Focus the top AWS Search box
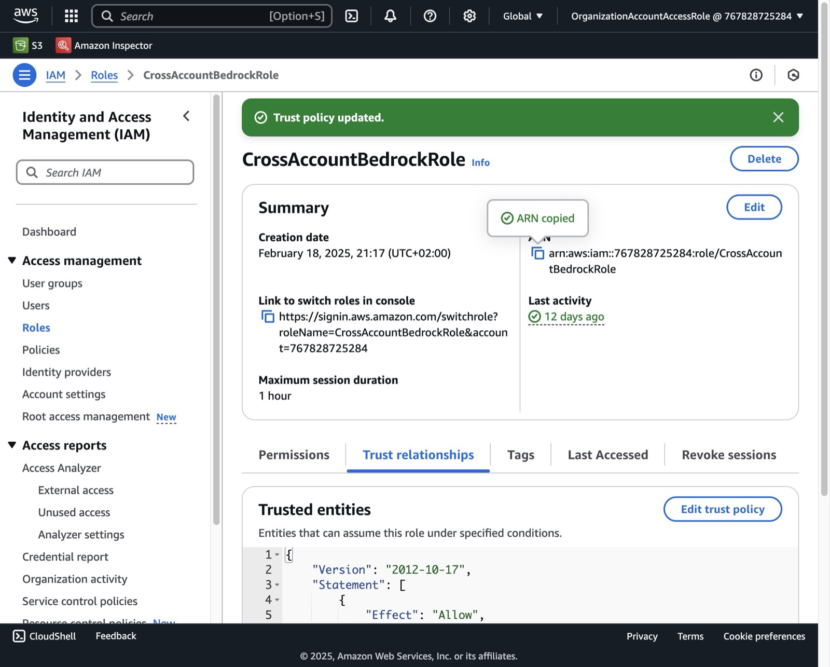830x667 pixels. (x=212, y=16)
